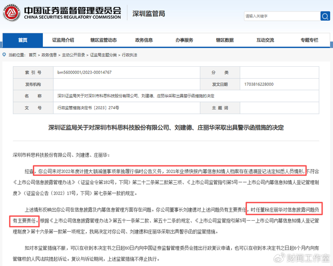Click the 分类 table label cell
Screen dimensions: 333x266
tap(220, 72)
